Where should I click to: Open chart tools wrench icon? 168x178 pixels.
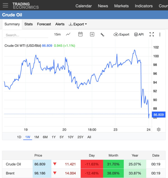[102, 35]
